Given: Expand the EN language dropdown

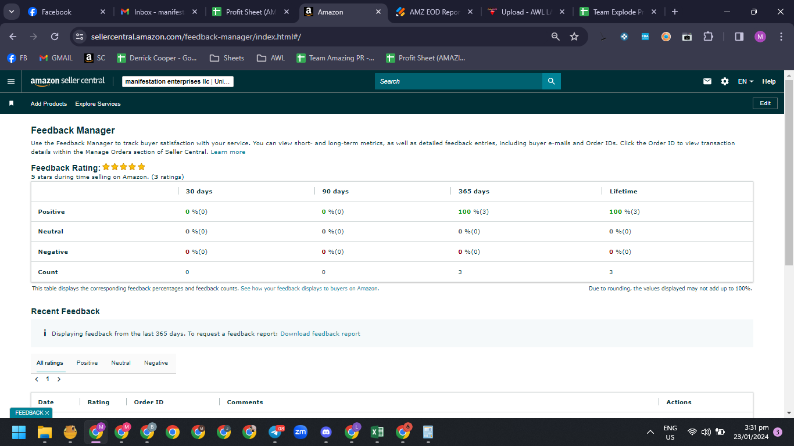Looking at the screenshot, I should pos(746,81).
